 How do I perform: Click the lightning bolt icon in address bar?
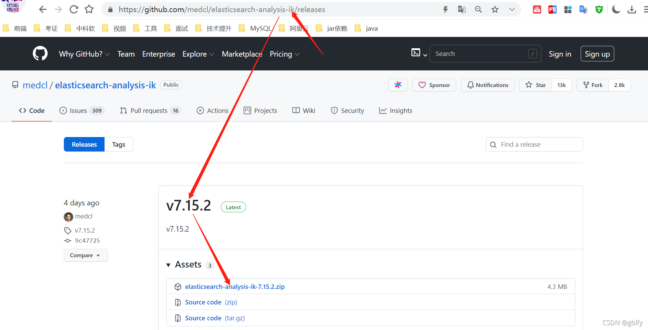445,9
